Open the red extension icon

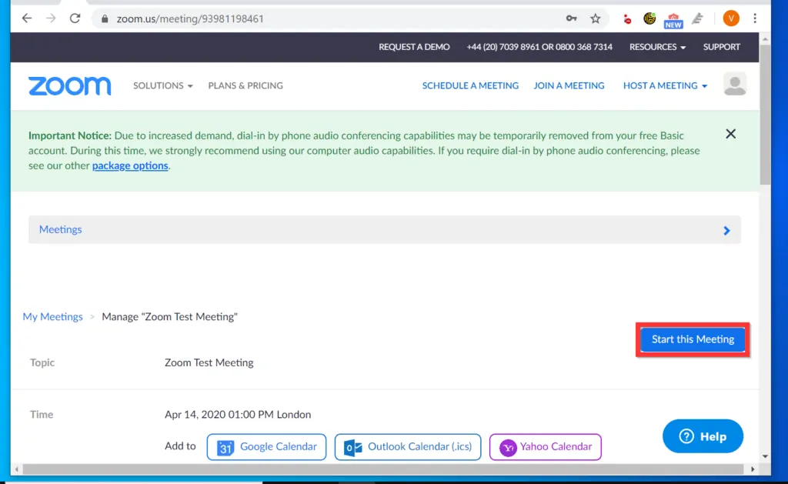tap(627, 19)
